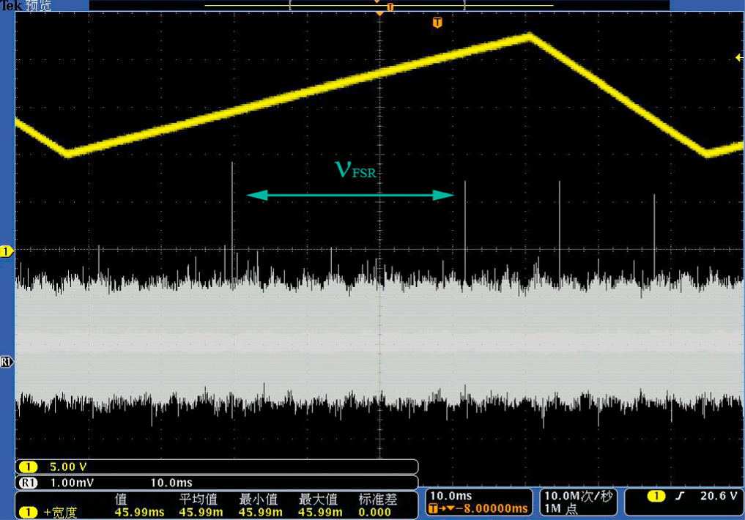
Task: Click the trigger delay T icon in readout
Action: [x=435, y=509]
